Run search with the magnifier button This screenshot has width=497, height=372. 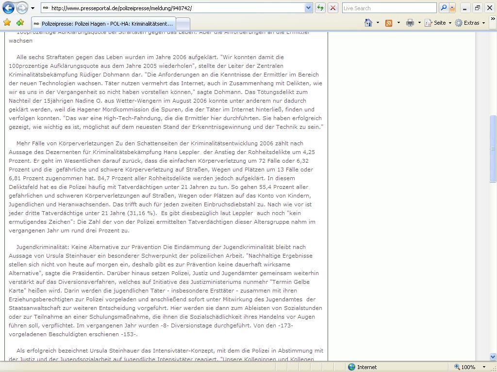[x=444, y=8]
